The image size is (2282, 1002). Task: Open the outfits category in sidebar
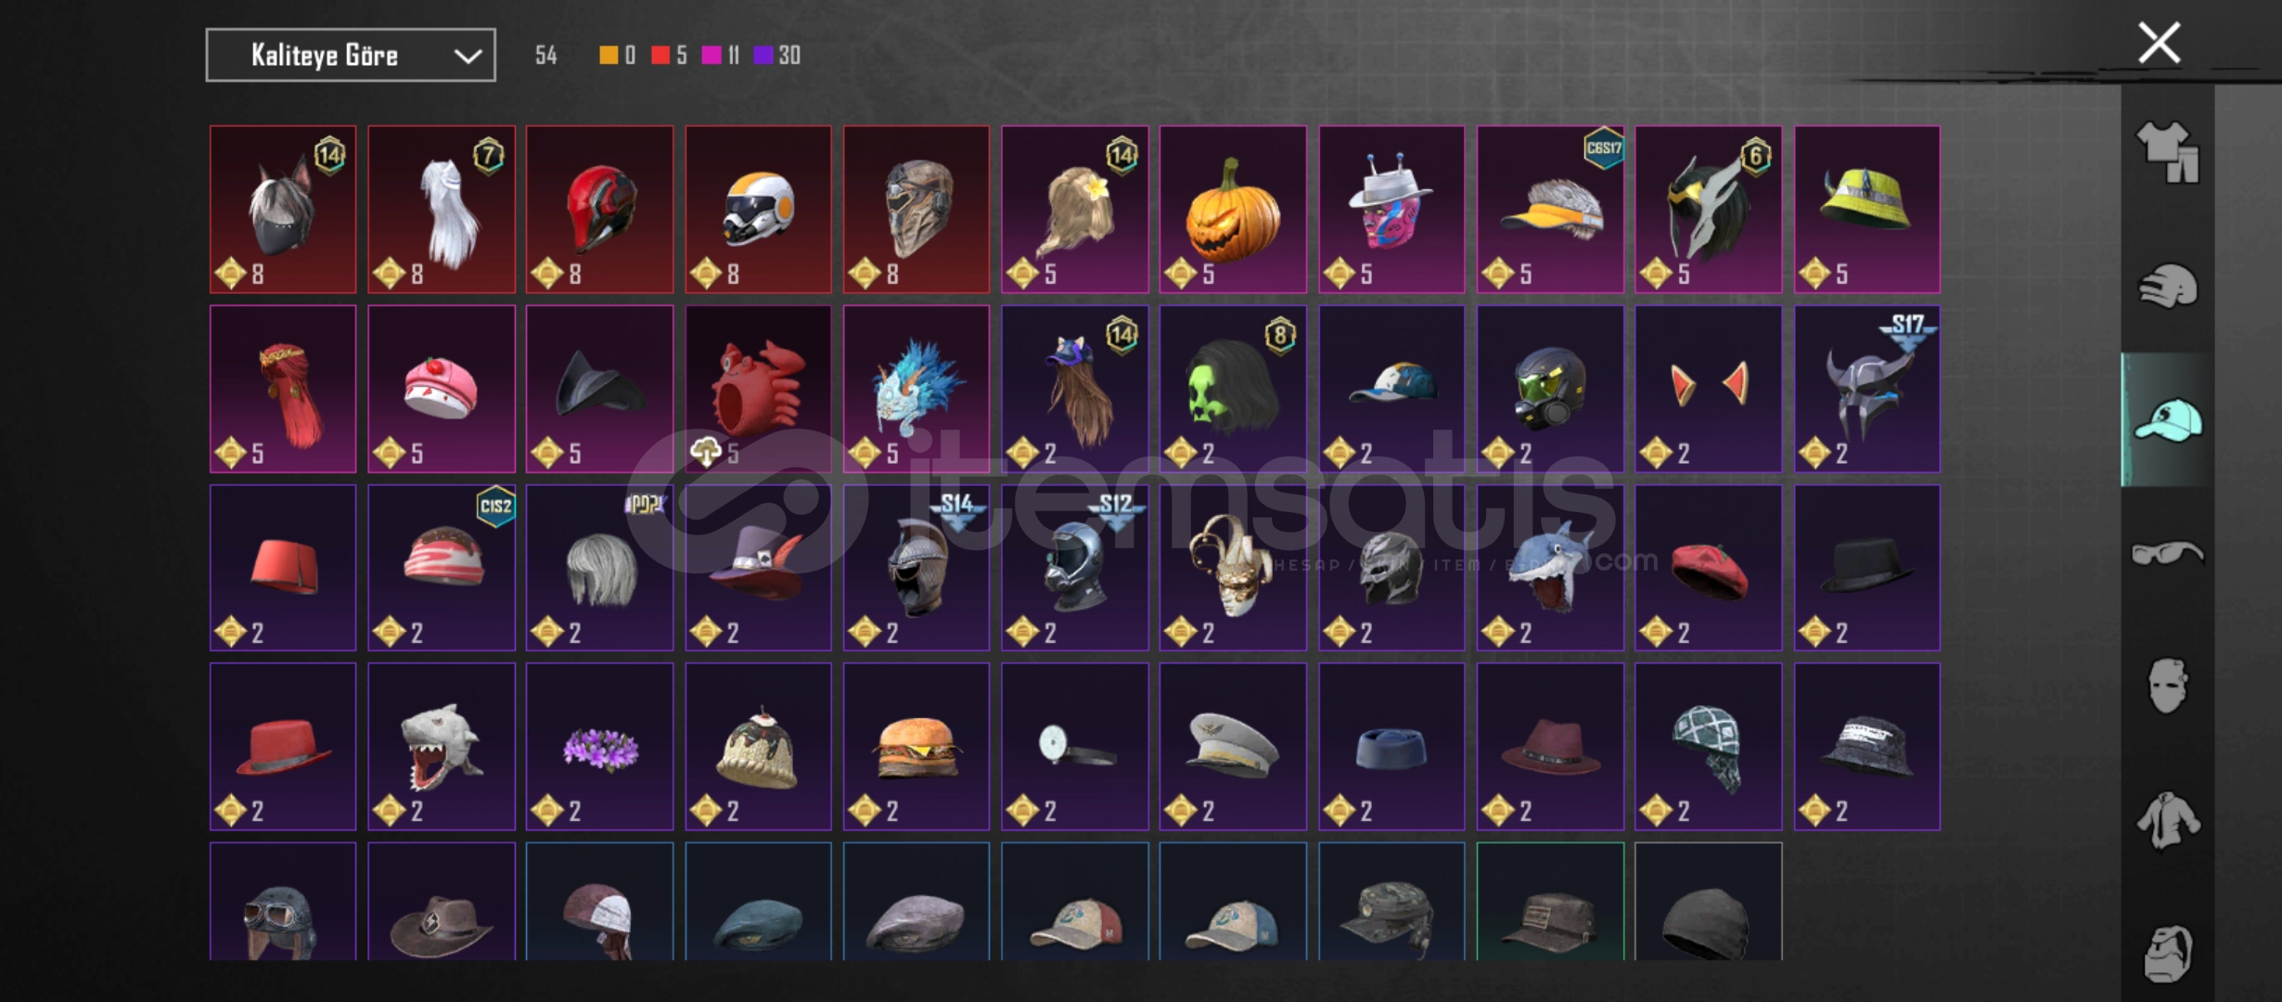[2168, 152]
